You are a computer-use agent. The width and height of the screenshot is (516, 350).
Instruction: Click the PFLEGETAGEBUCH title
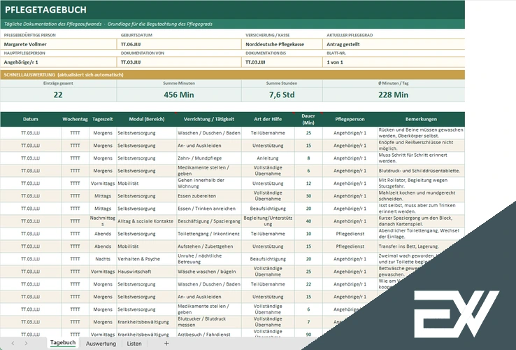pyautogui.click(x=45, y=10)
